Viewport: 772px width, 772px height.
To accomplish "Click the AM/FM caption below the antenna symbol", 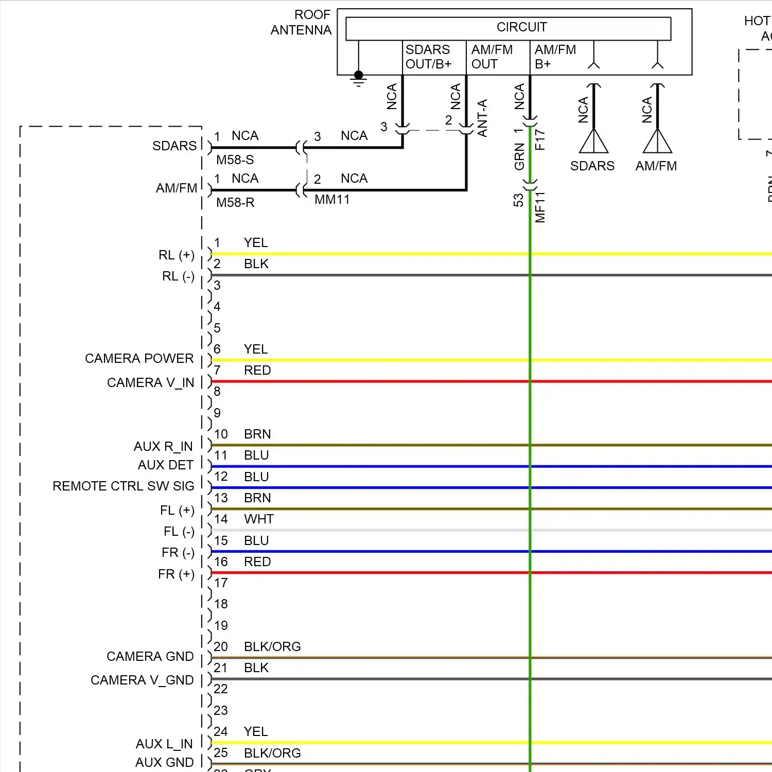I will pyautogui.click(x=656, y=166).
